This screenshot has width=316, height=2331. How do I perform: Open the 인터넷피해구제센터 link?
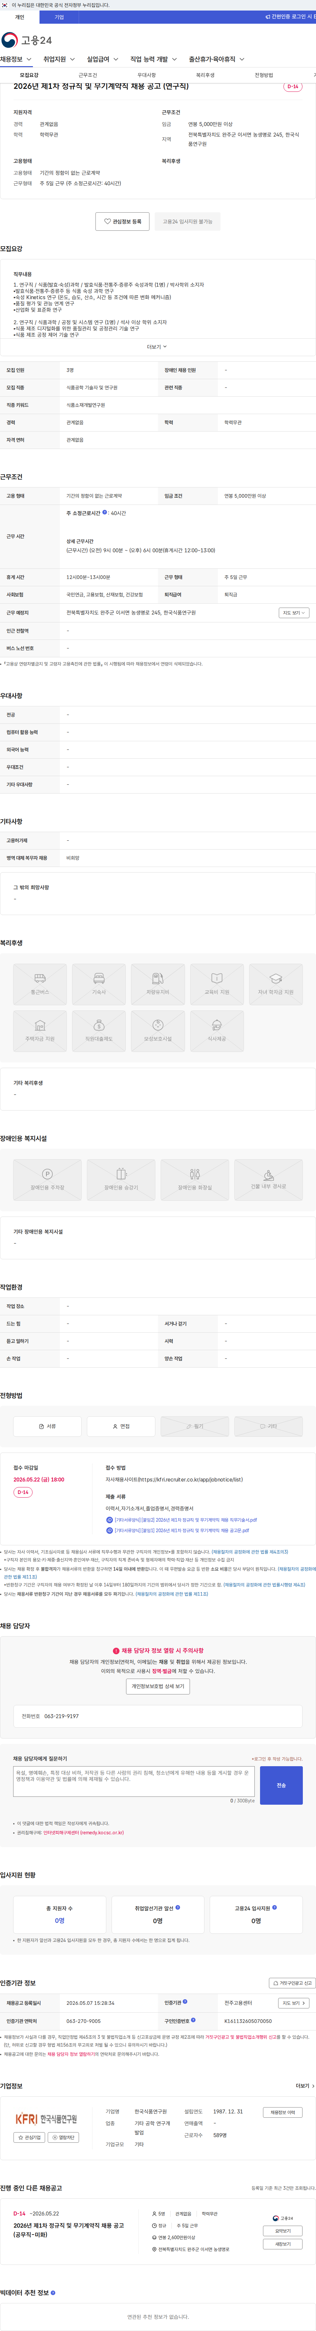click(83, 1832)
